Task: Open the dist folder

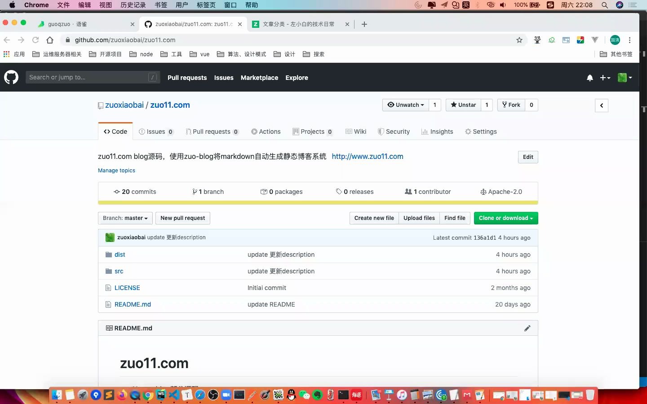Action: tap(120, 255)
